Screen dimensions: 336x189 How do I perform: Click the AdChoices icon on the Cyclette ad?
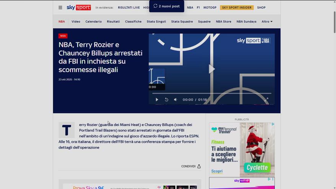pos(273,124)
